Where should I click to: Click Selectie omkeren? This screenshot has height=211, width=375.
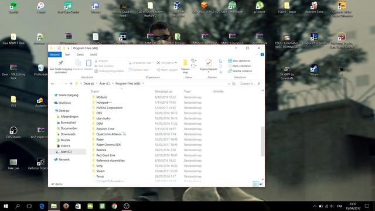240,71
